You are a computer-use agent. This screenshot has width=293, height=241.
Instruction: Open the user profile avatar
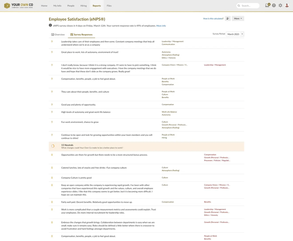click(287, 5)
